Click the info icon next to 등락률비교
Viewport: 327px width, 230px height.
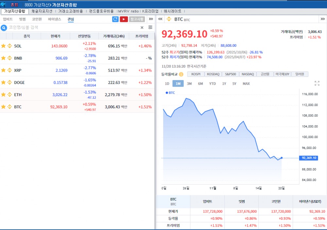click(181, 74)
